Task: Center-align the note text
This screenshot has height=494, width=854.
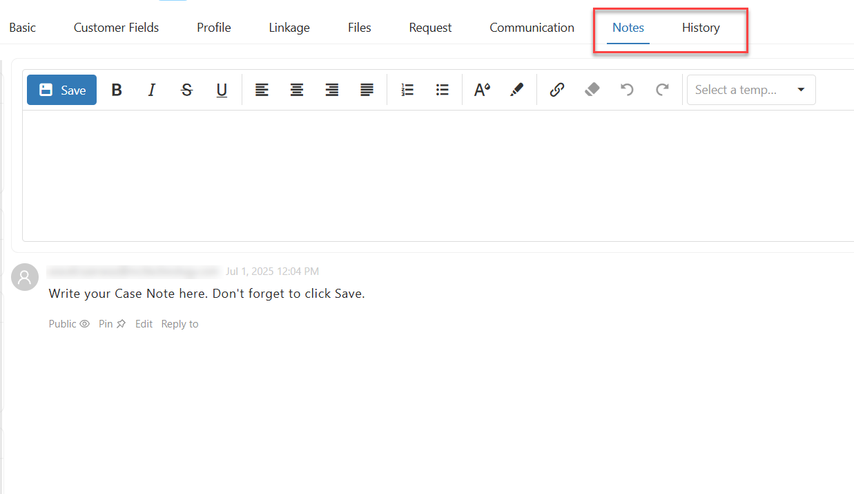Action: coord(297,90)
